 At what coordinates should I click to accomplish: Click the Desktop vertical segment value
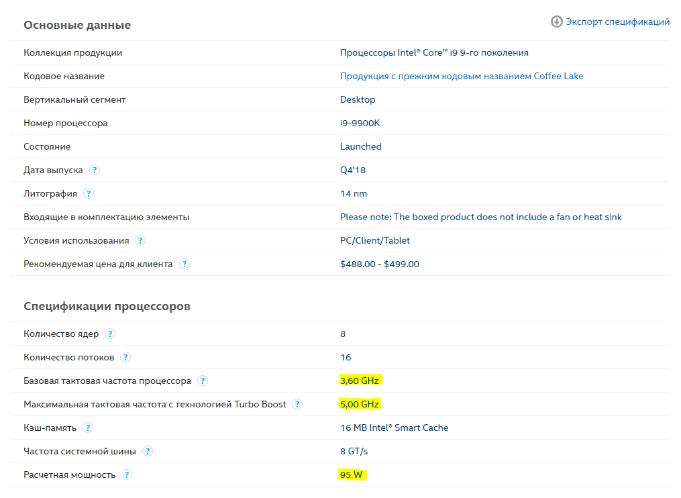(358, 99)
